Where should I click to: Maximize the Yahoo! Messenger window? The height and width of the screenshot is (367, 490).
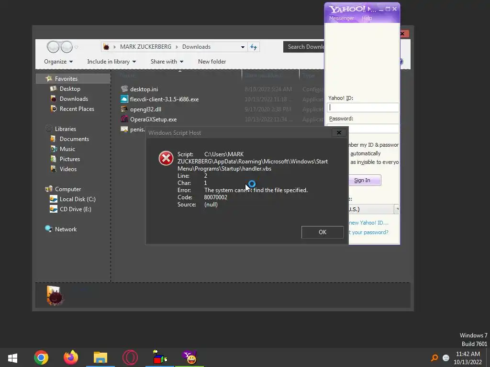[x=388, y=9]
